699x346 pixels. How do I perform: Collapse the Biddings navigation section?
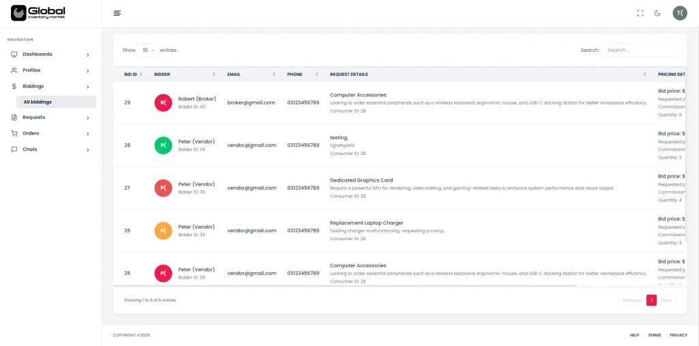pos(87,87)
